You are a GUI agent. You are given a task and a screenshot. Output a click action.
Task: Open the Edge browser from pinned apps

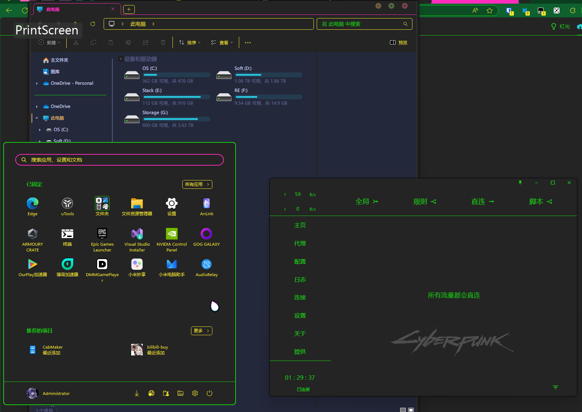click(x=33, y=207)
